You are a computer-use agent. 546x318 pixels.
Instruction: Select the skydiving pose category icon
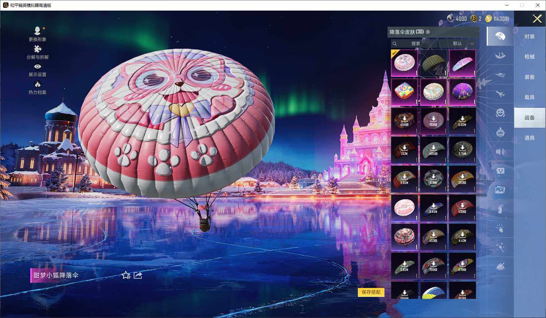coord(500,55)
